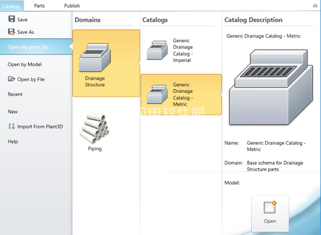Switch to the Parts tab
This screenshot has width=321, height=235.
(x=39, y=6)
